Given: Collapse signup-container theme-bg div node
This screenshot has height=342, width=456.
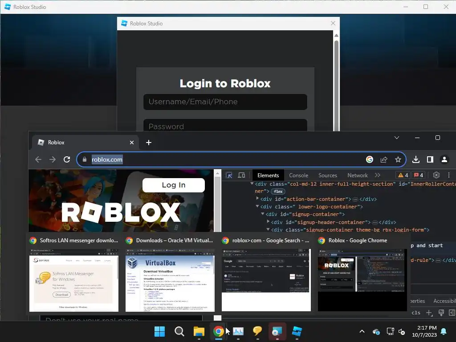Looking at the screenshot, I should point(268,229).
